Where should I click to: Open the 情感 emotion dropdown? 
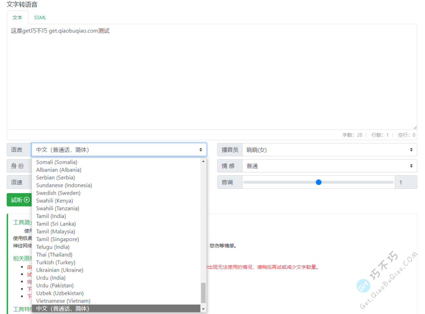coord(329,166)
